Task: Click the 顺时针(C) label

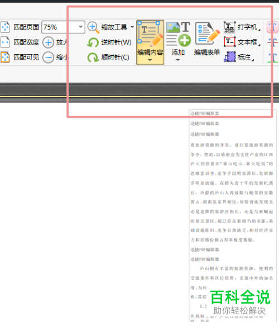Action: [115, 57]
